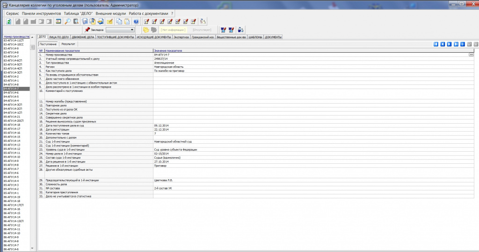Click value По жалобе на приговор
Viewport: 479px width, 252px height.
(x=169, y=70)
